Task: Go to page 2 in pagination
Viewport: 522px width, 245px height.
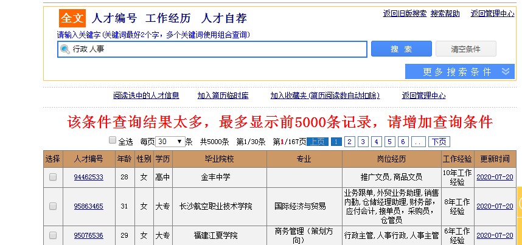Action: [350, 142]
